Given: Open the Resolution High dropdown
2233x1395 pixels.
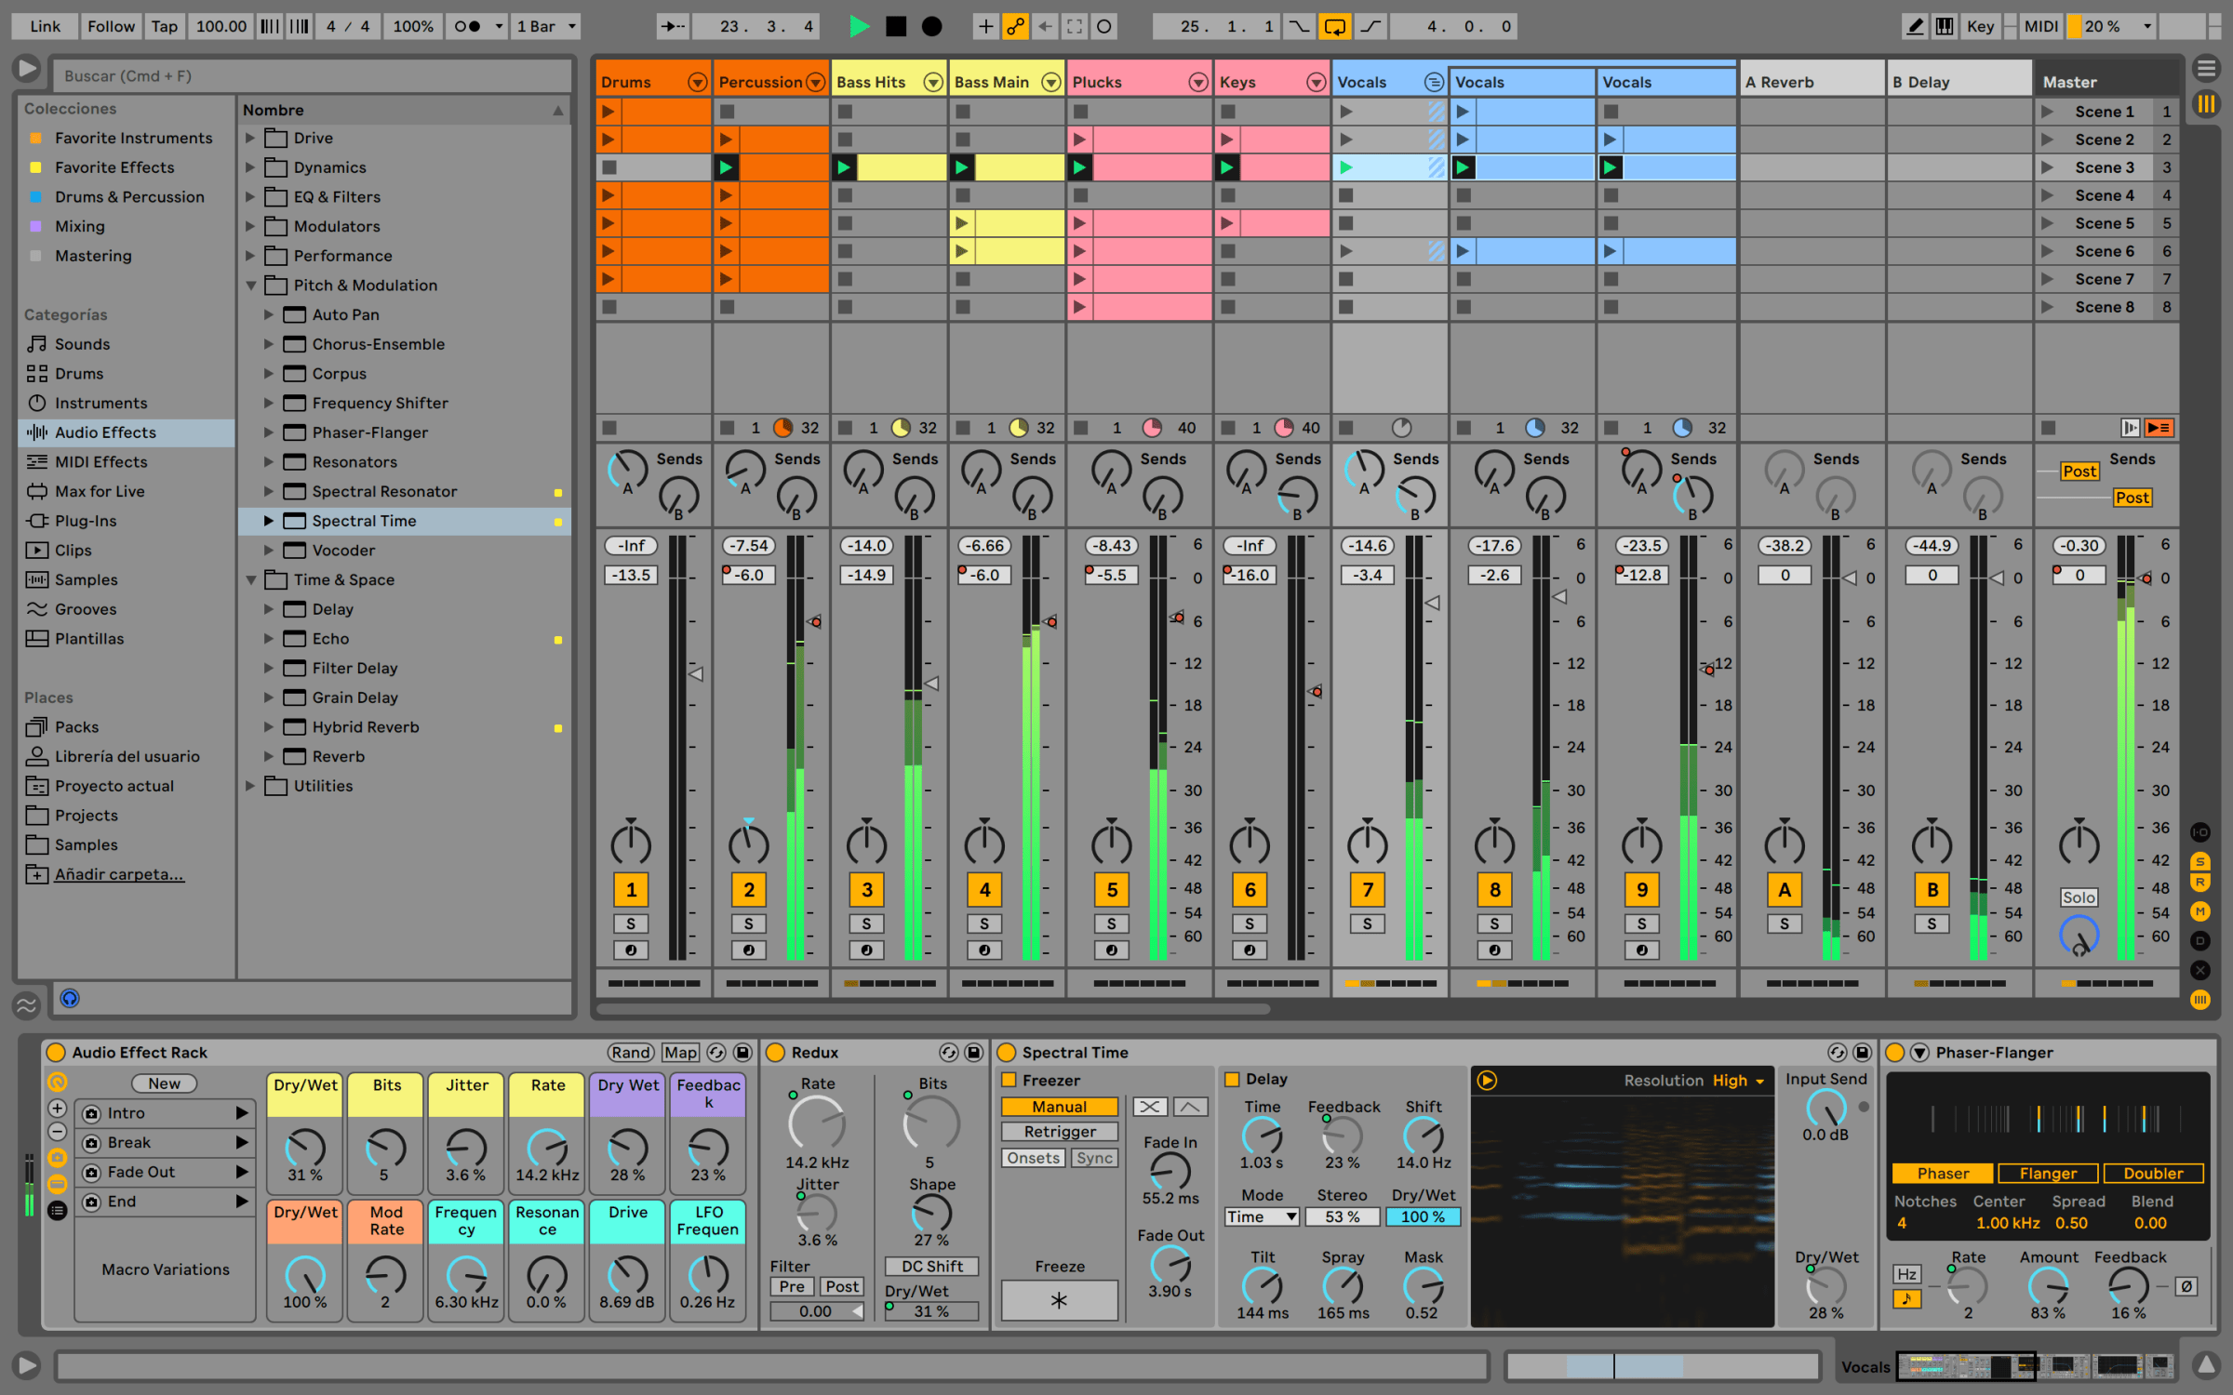Looking at the screenshot, I should point(1734,1080).
